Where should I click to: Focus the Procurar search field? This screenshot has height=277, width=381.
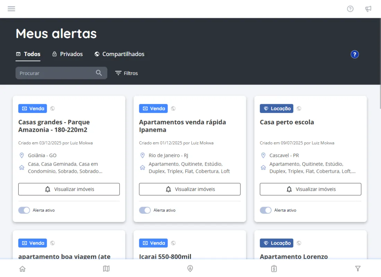[61, 73]
